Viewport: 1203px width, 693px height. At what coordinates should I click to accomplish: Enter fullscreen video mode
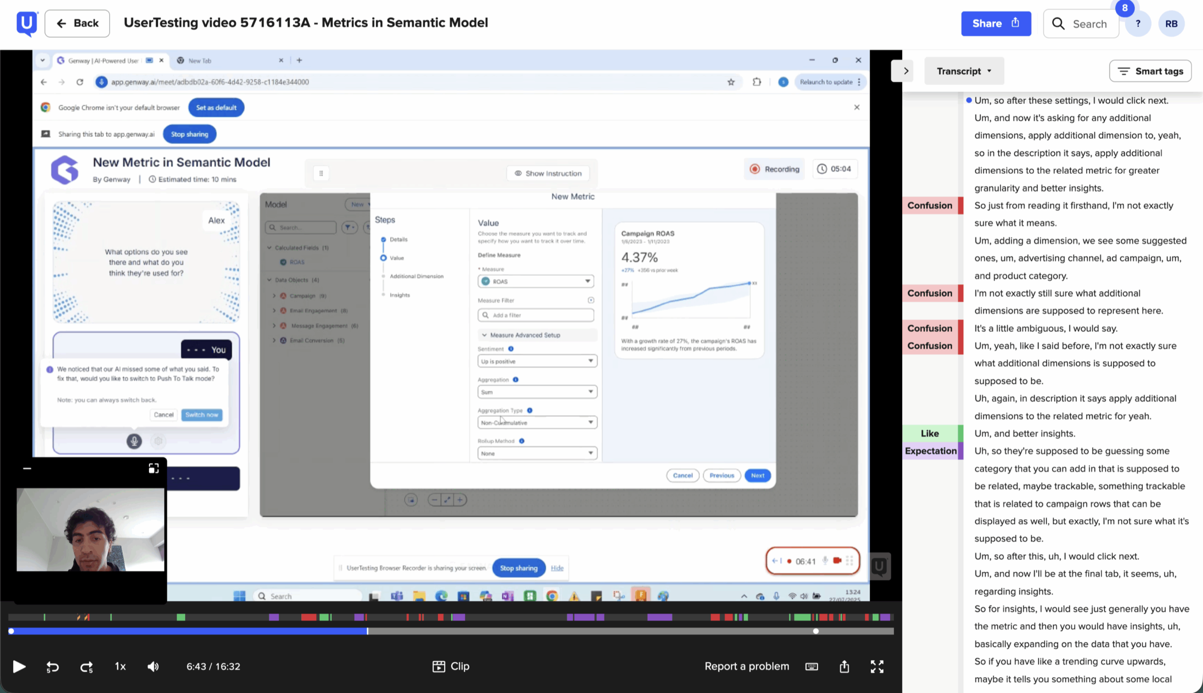click(x=877, y=666)
